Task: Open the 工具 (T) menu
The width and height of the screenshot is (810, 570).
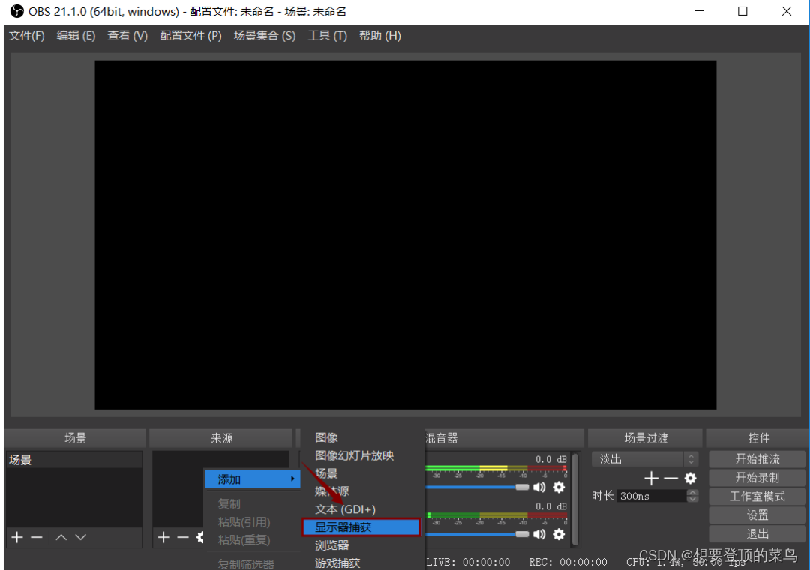Action: [328, 36]
